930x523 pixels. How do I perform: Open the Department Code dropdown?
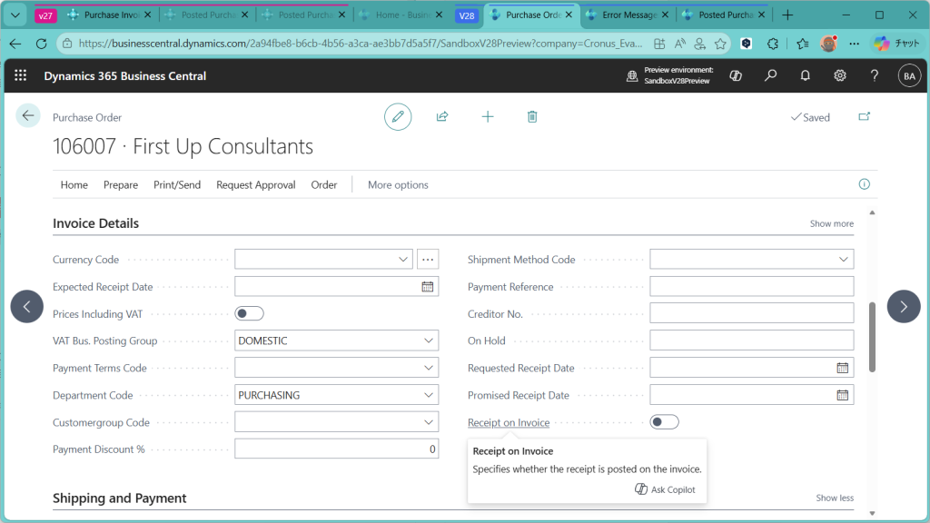pyautogui.click(x=428, y=396)
